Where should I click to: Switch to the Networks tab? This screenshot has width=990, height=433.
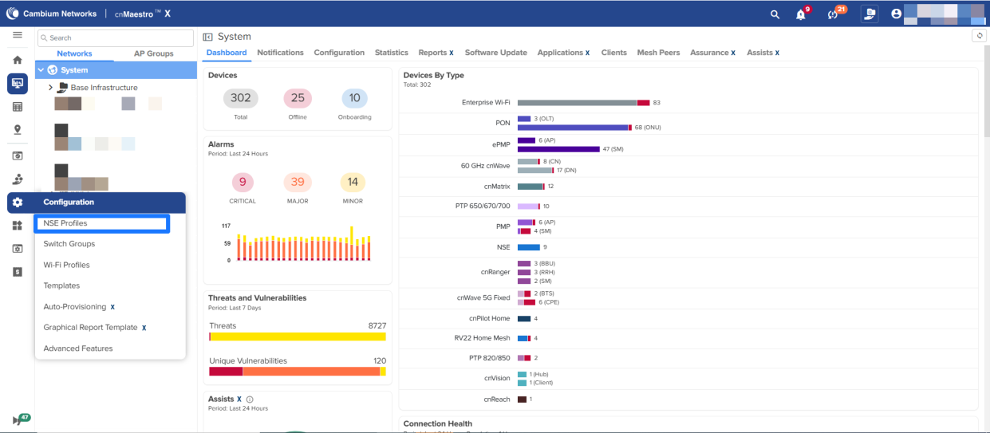point(74,53)
